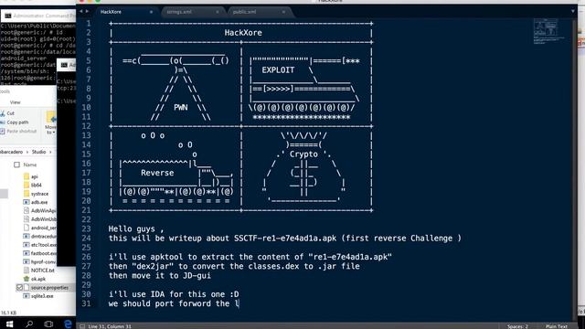Click Copy path in File Explorer ribbon
The width and height of the screenshot is (585, 329).
15,122
